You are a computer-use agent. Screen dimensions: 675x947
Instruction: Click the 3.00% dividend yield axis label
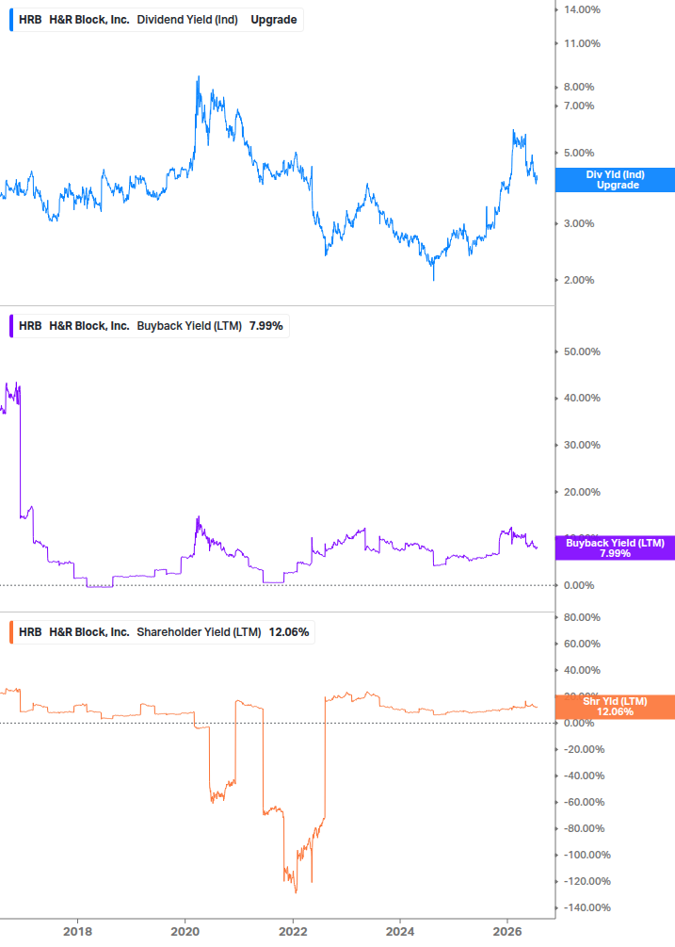[x=579, y=223]
